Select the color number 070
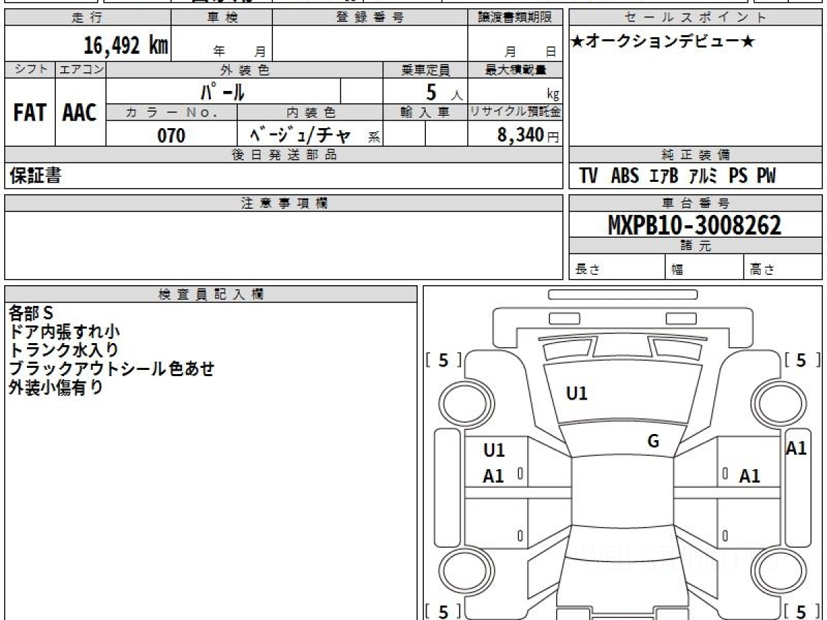Viewport: 827px width, 620px height. (x=171, y=136)
